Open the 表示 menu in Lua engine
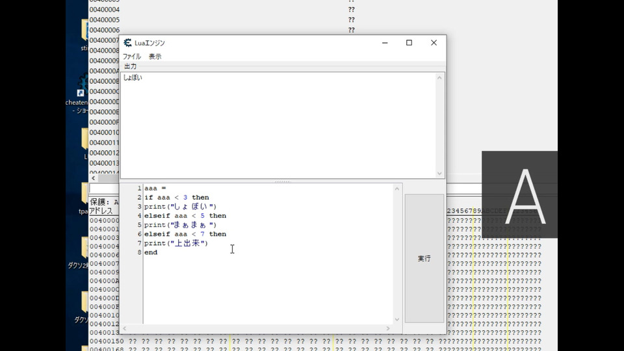Screen dimensions: 624x351 click(x=155, y=57)
